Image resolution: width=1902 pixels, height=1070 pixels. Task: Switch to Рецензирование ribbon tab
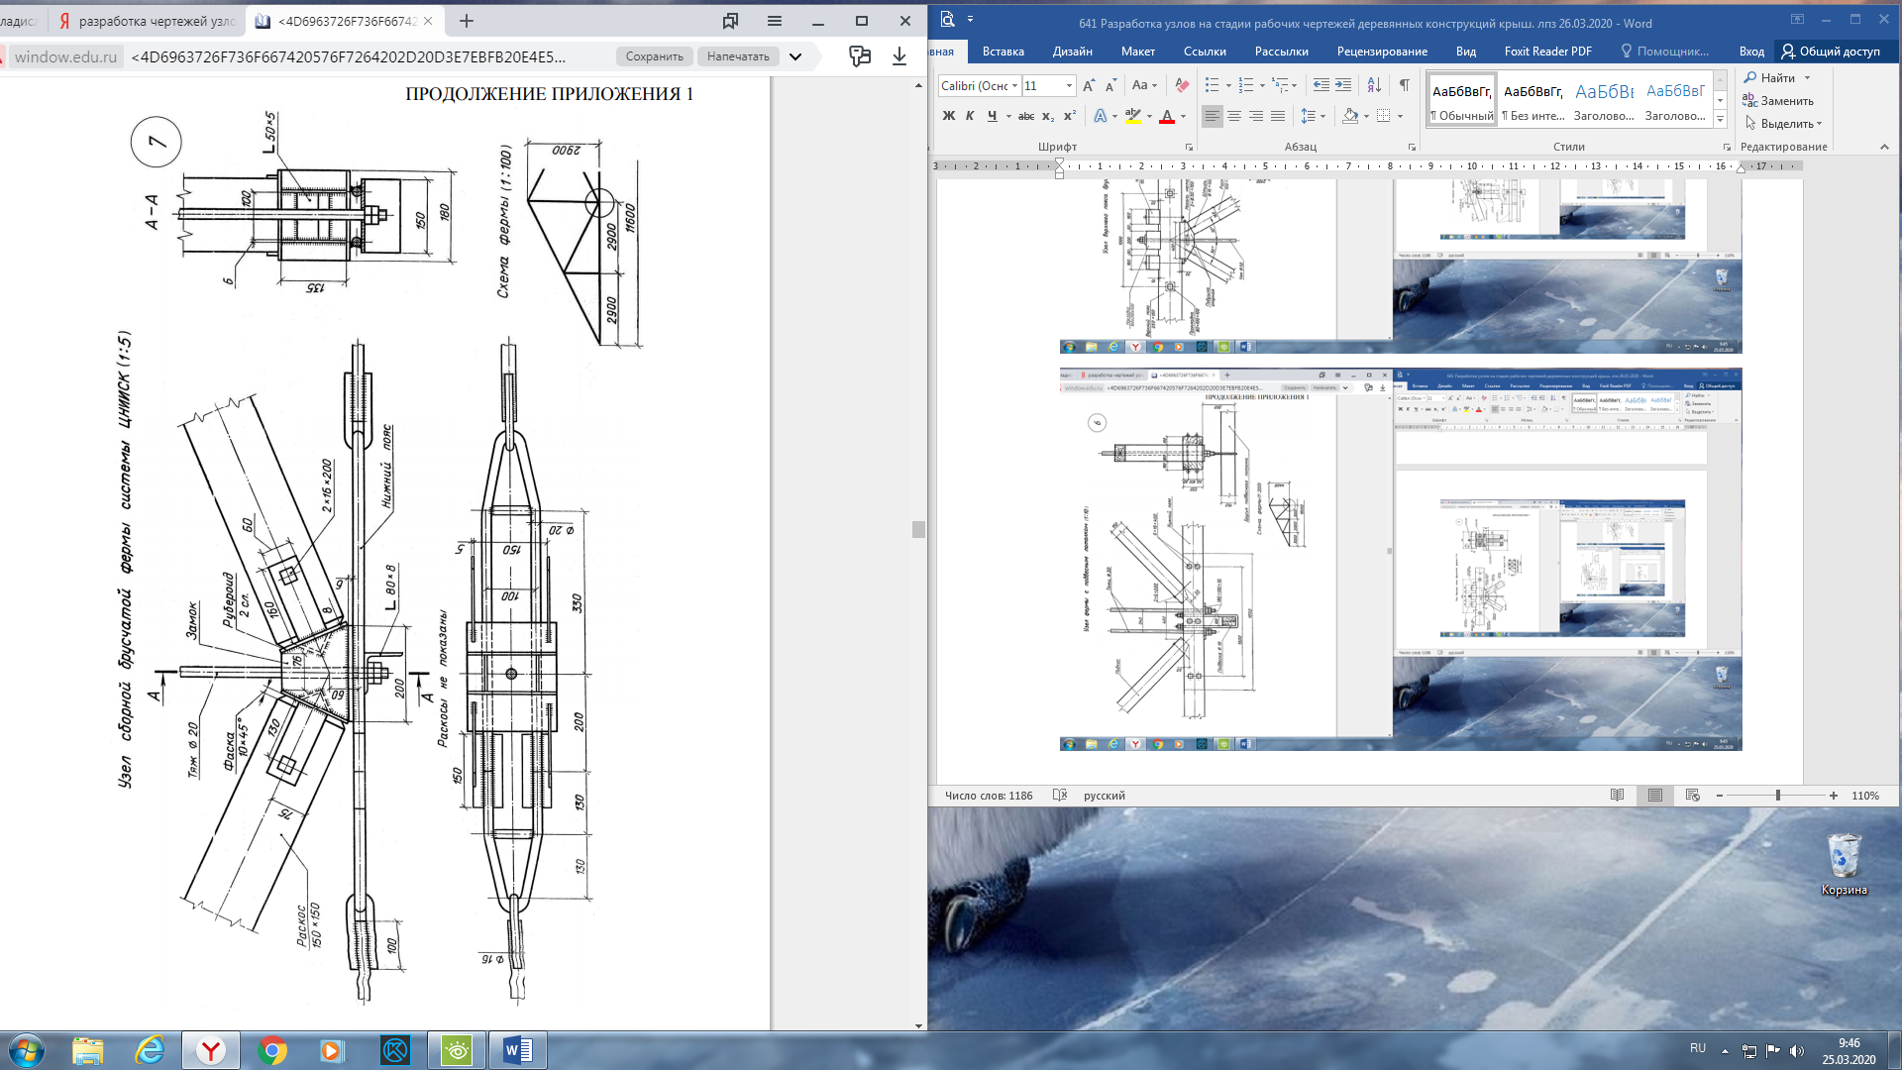click(x=1382, y=52)
